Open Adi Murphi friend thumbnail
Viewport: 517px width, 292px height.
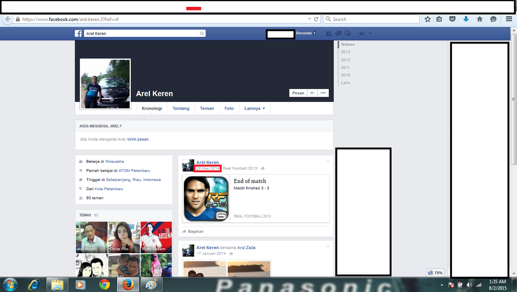(92, 237)
